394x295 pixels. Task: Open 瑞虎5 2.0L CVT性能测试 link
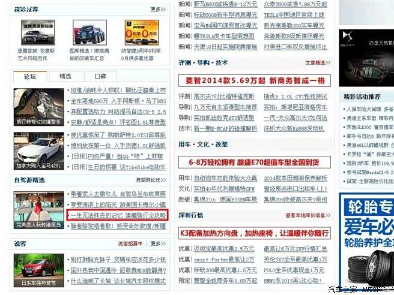(x=295, y=97)
